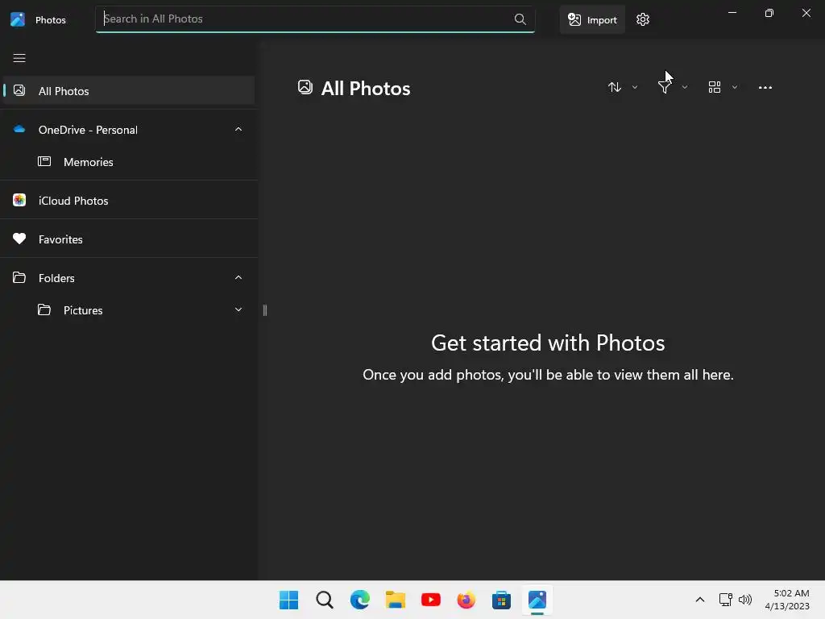Open Microsoft Edge from the taskbar
This screenshot has width=825, height=619.
[x=359, y=600]
